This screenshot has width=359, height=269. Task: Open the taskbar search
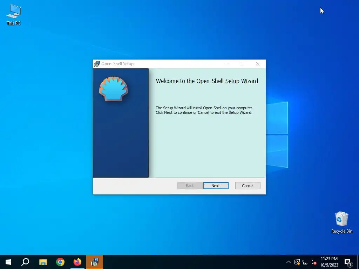tap(25, 262)
